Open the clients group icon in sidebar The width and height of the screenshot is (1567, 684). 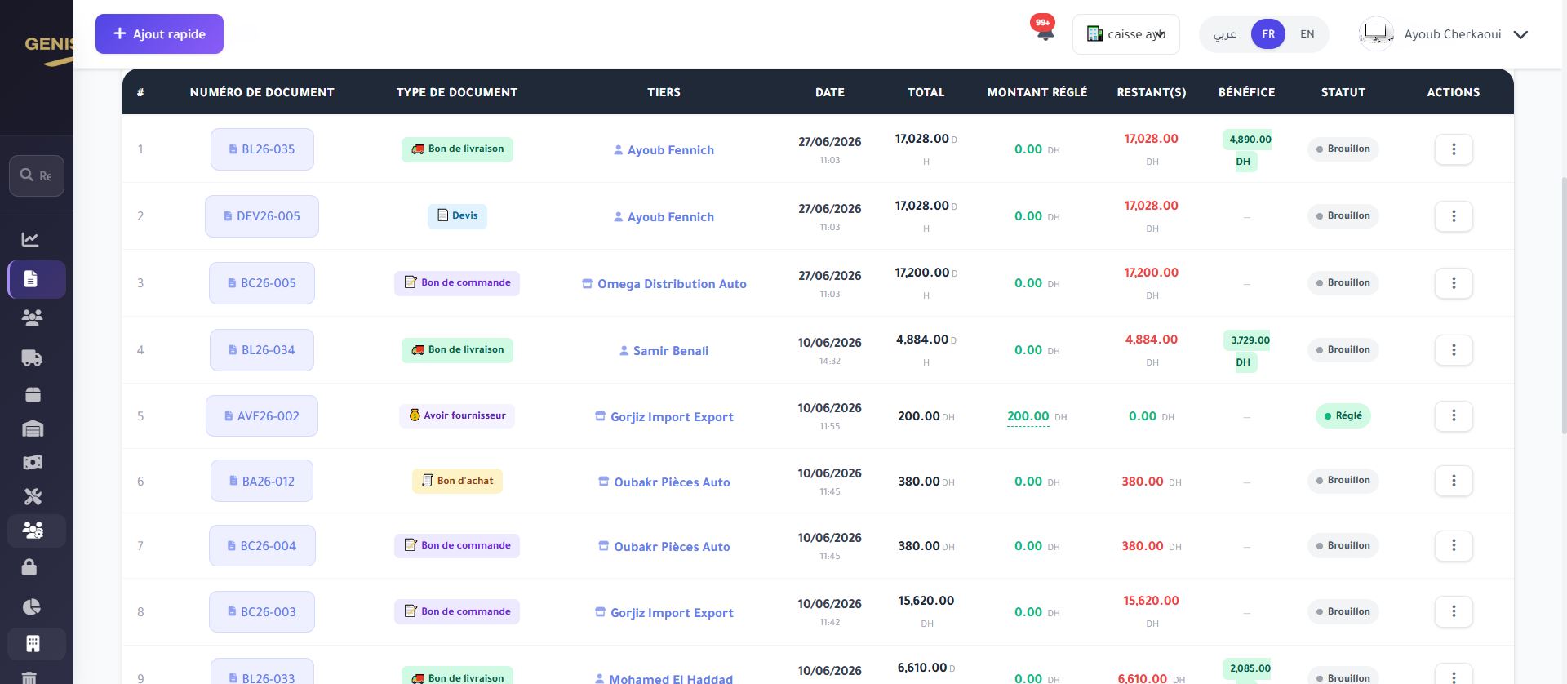(33, 318)
